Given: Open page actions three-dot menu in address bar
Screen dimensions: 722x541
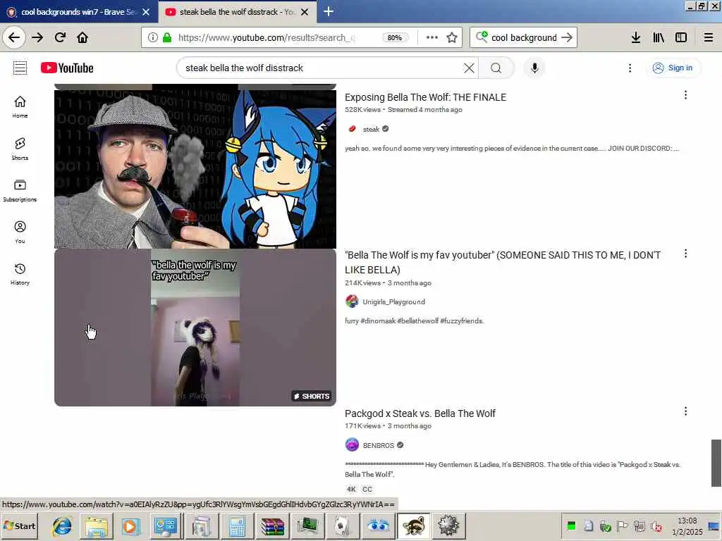Looking at the screenshot, I should (432, 37).
